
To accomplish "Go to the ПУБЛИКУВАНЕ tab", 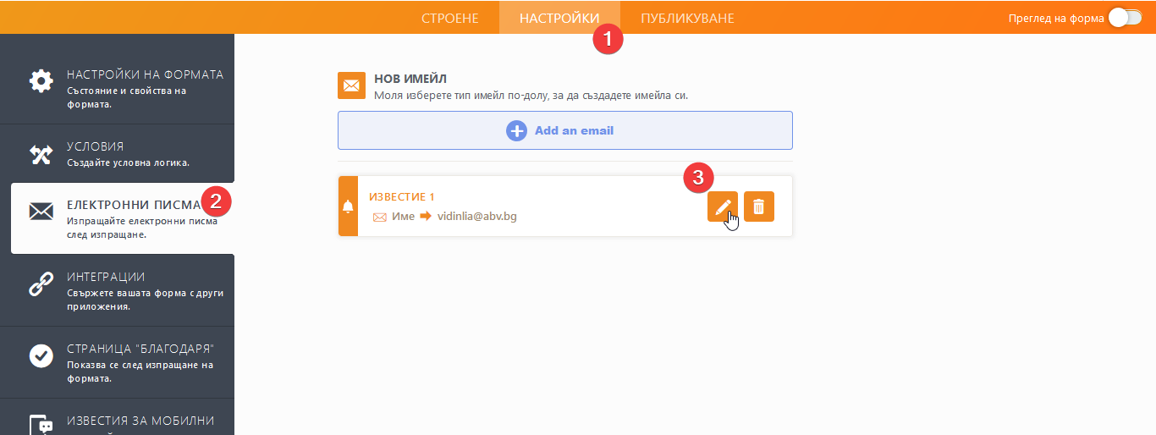I will (687, 18).
